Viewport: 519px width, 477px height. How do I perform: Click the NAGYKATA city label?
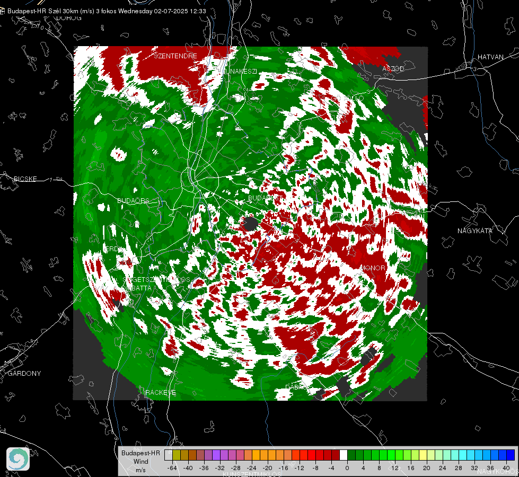(x=475, y=231)
